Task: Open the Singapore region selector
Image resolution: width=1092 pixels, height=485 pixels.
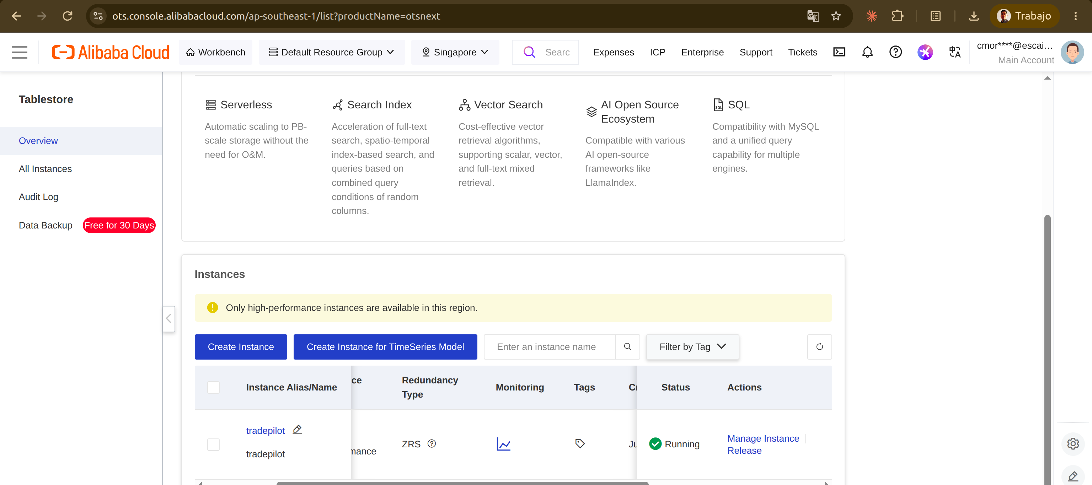Action: coord(455,52)
